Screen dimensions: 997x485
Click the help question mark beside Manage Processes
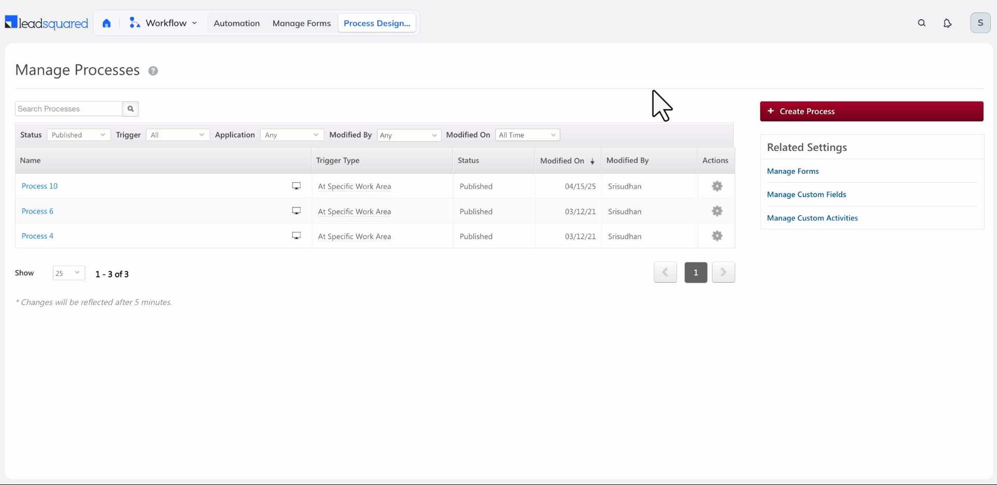coord(153,71)
